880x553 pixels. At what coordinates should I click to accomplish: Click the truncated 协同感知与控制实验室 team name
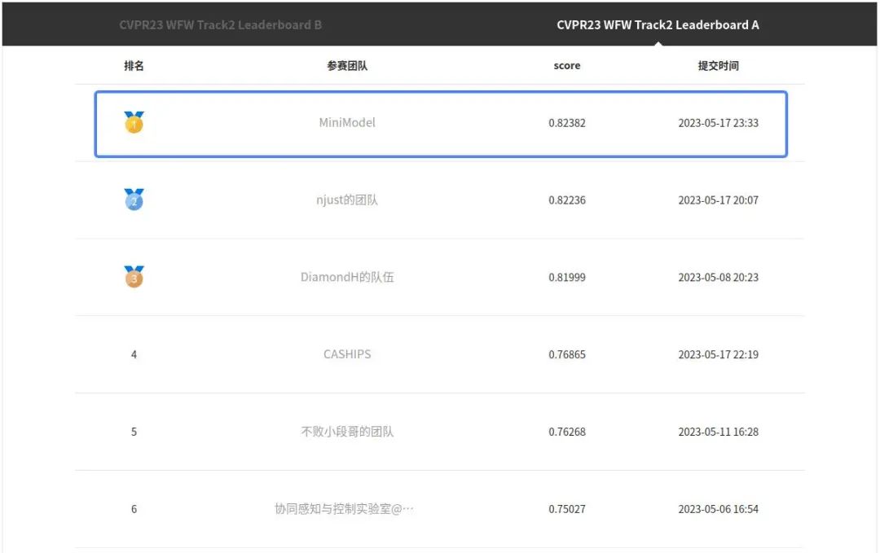point(344,509)
